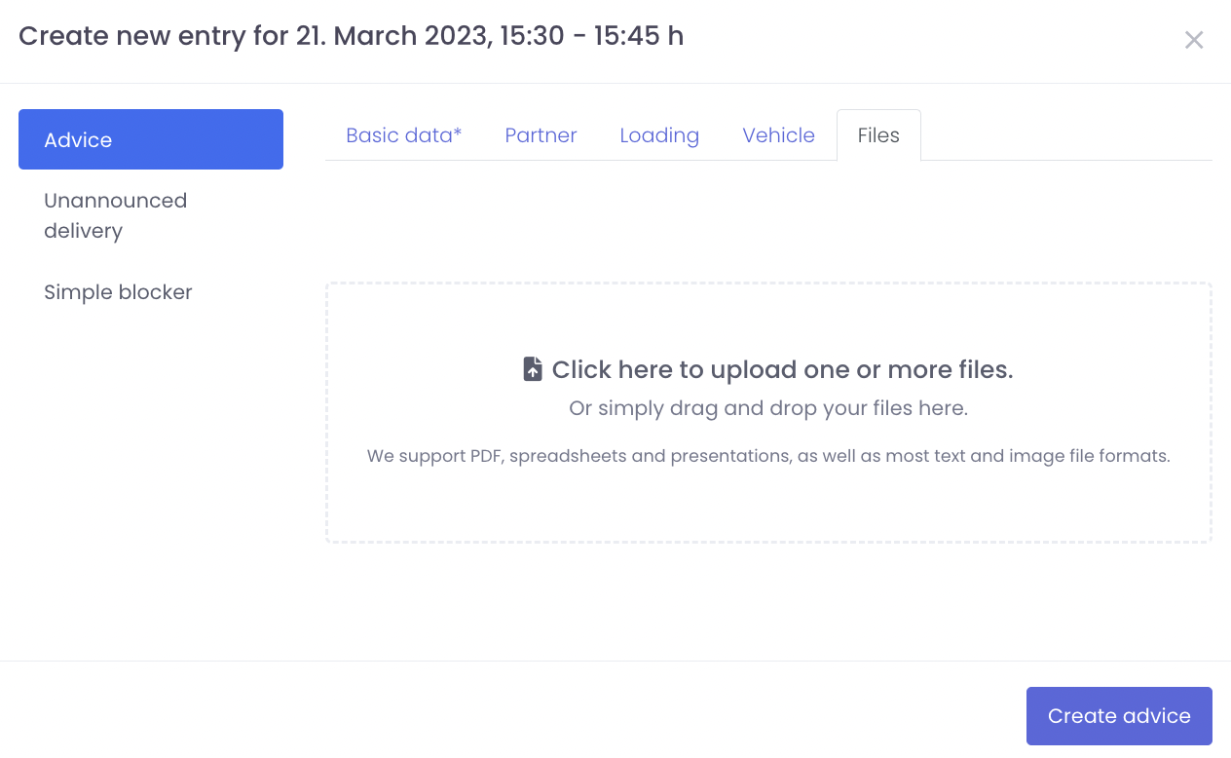Show the Vehicle tab

pyautogui.click(x=778, y=135)
